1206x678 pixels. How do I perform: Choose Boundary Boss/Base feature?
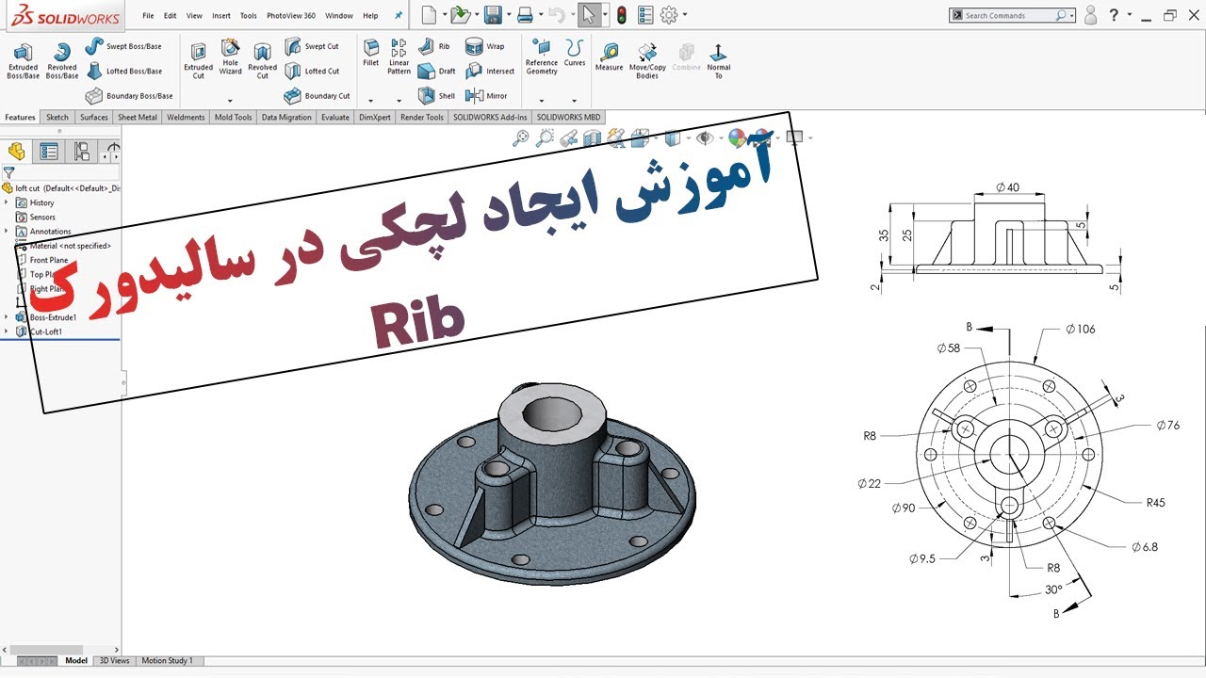point(129,96)
